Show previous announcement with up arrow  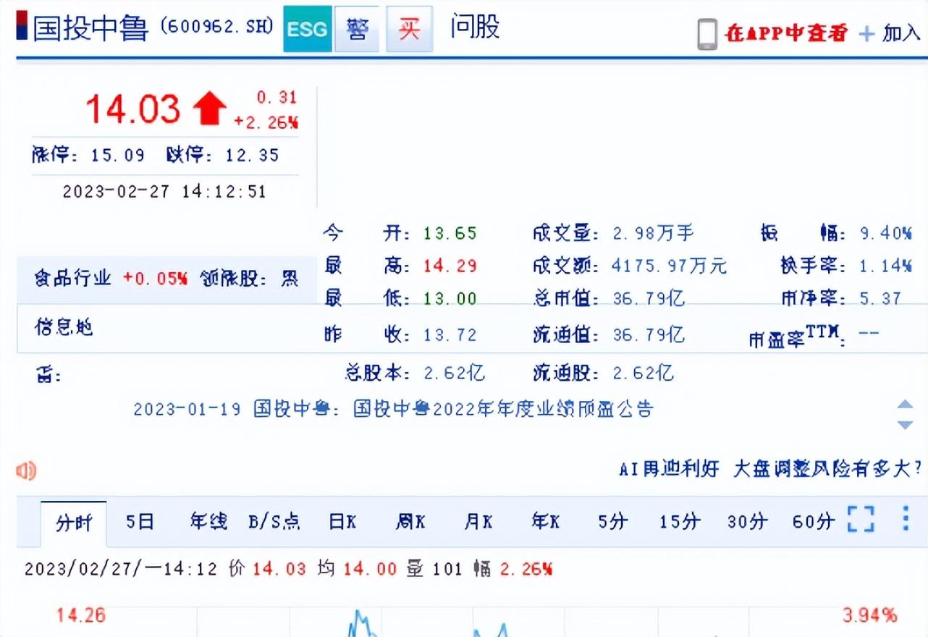[x=905, y=404]
